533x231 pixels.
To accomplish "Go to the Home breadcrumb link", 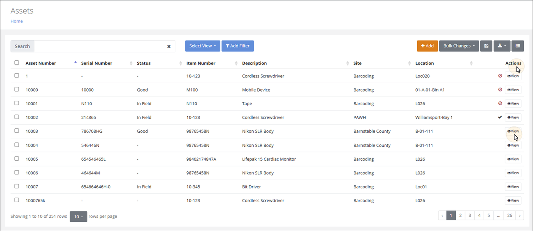I will [x=17, y=21].
